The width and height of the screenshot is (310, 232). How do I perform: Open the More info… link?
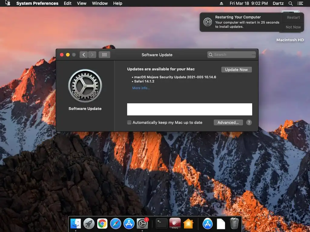(x=141, y=88)
